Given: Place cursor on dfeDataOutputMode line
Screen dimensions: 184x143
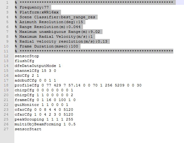Looking at the screenshot, I should pos(38,66).
